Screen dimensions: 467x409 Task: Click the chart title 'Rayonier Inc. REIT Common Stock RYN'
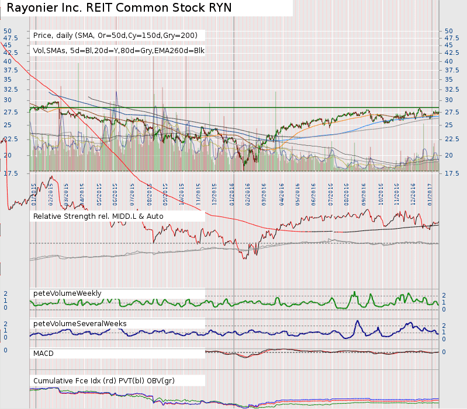click(x=119, y=8)
